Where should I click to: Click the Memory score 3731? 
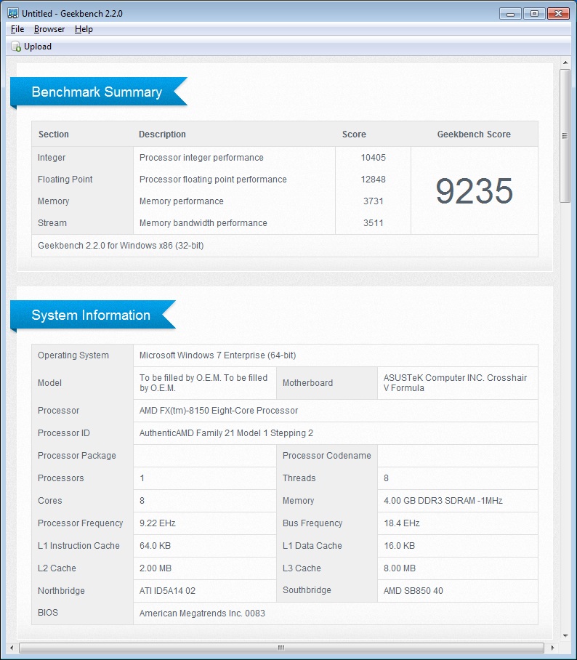(374, 201)
